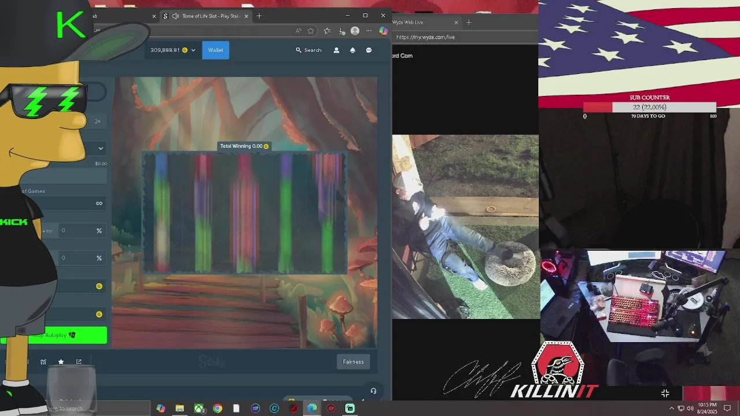Open the white document icon on taskbar
The width and height of the screenshot is (740, 416).
[236, 408]
